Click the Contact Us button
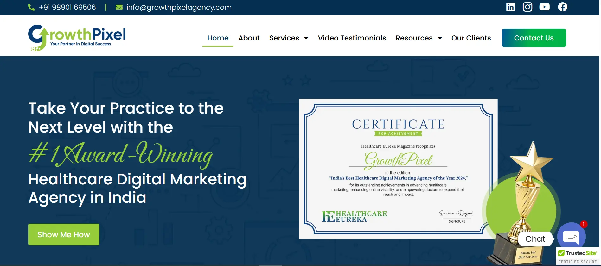Image resolution: width=601 pixels, height=266 pixels. pyautogui.click(x=534, y=38)
